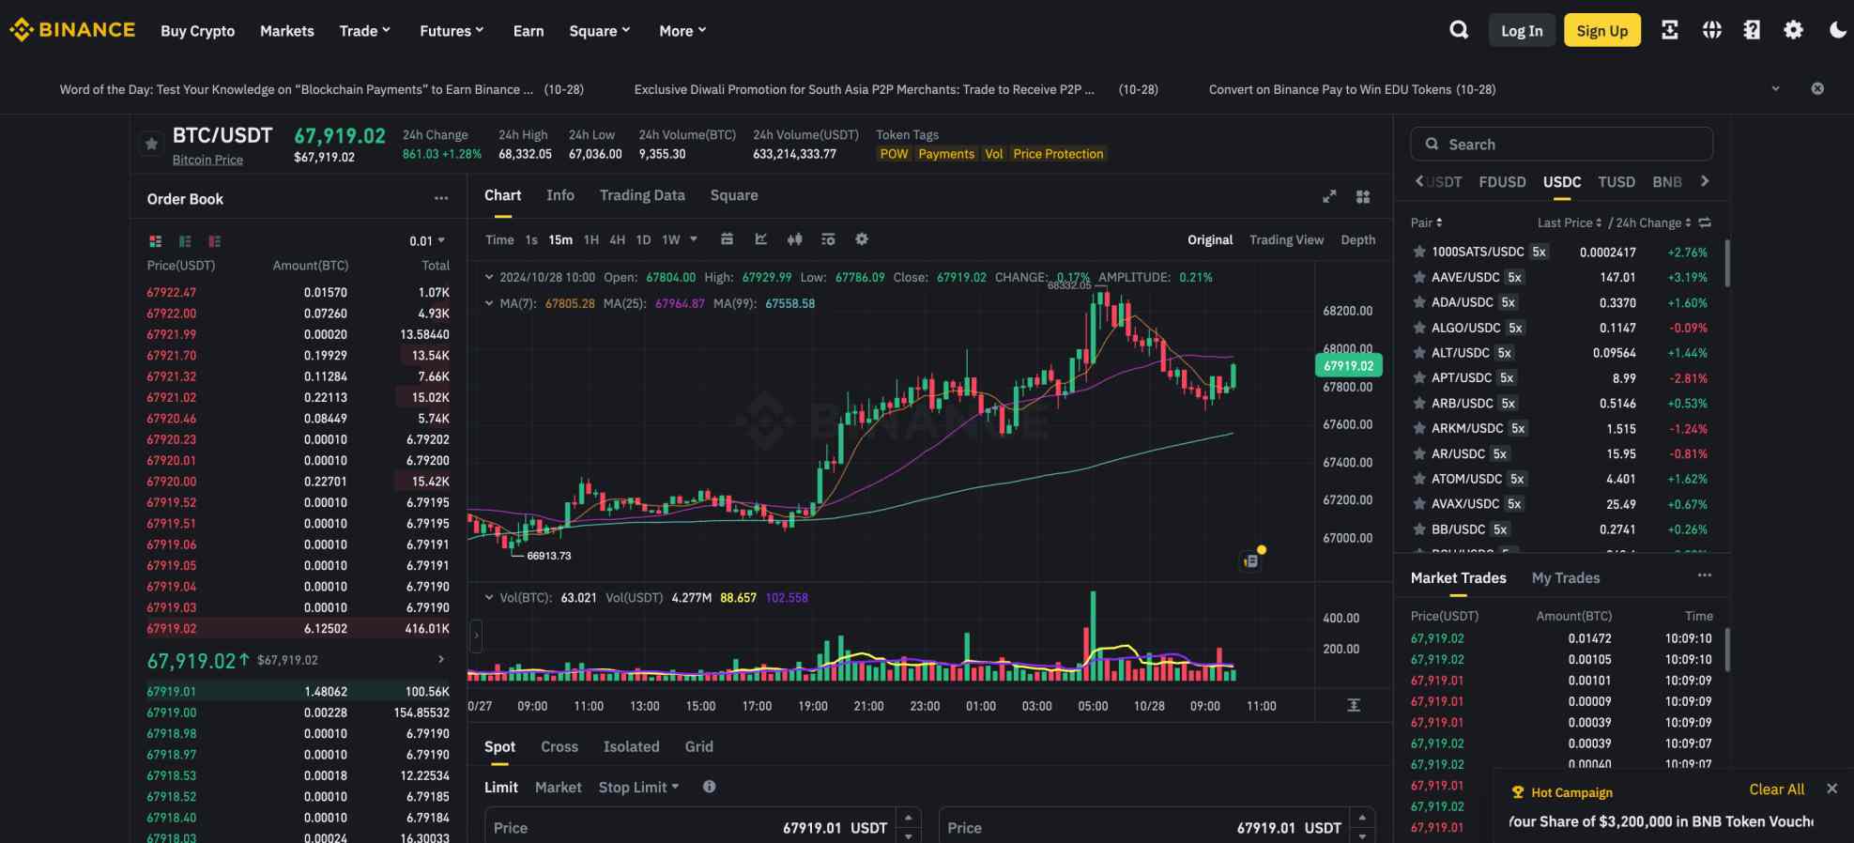
Task: Open chart display list-settings icon
Action: (x=828, y=239)
